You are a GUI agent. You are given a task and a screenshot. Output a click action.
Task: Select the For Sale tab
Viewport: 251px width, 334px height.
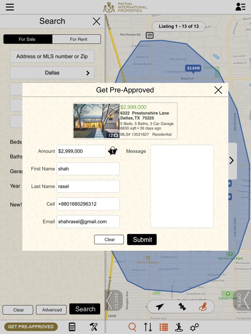(x=28, y=39)
